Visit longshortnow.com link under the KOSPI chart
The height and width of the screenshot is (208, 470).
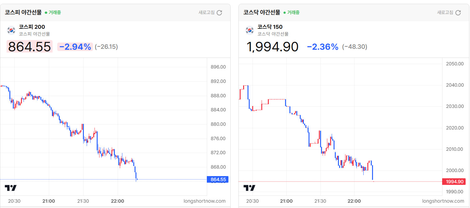point(204,201)
